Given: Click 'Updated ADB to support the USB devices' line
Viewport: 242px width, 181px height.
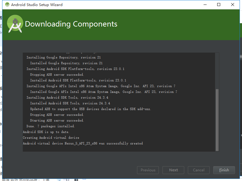Looking at the screenshot, I should pos(90,109).
